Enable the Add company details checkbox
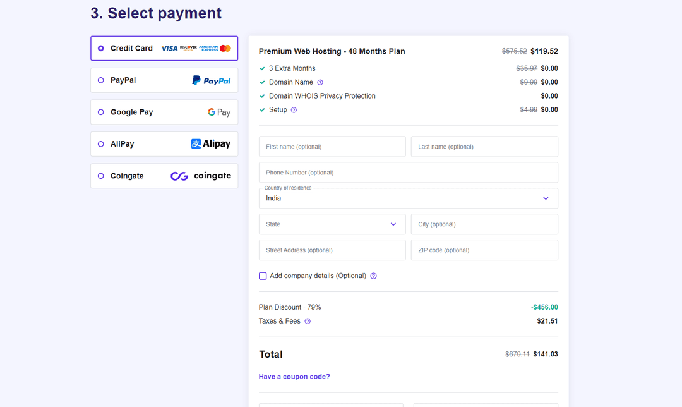This screenshot has width=682, height=407. click(x=263, y=276)
